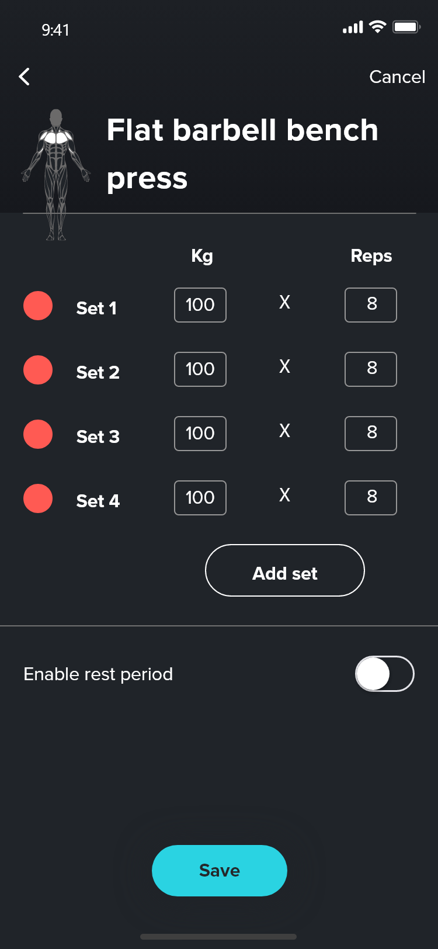Tap the back arrow icon

coord(24,77)
